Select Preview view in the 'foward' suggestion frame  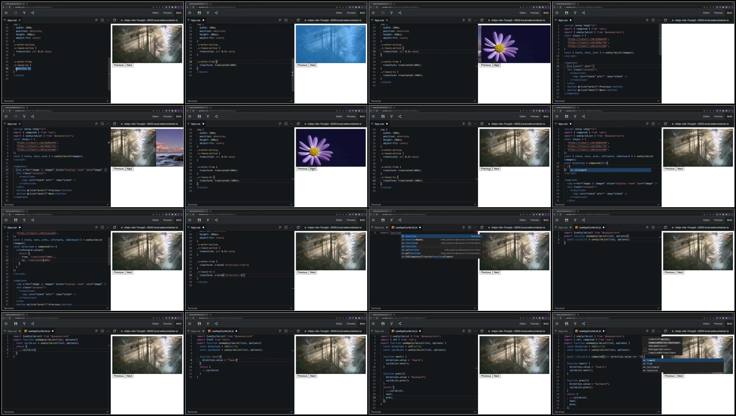[718, 324]
